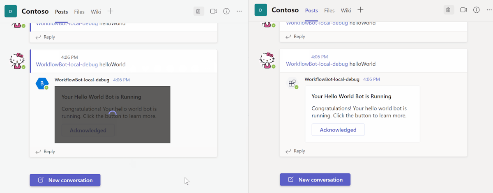
Task: Click the blue bot avatar in left window
Action: [x=42, y=83]
